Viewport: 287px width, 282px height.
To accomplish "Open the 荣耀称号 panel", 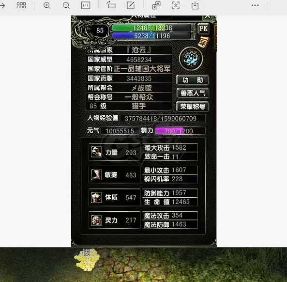I will [192, 106].
